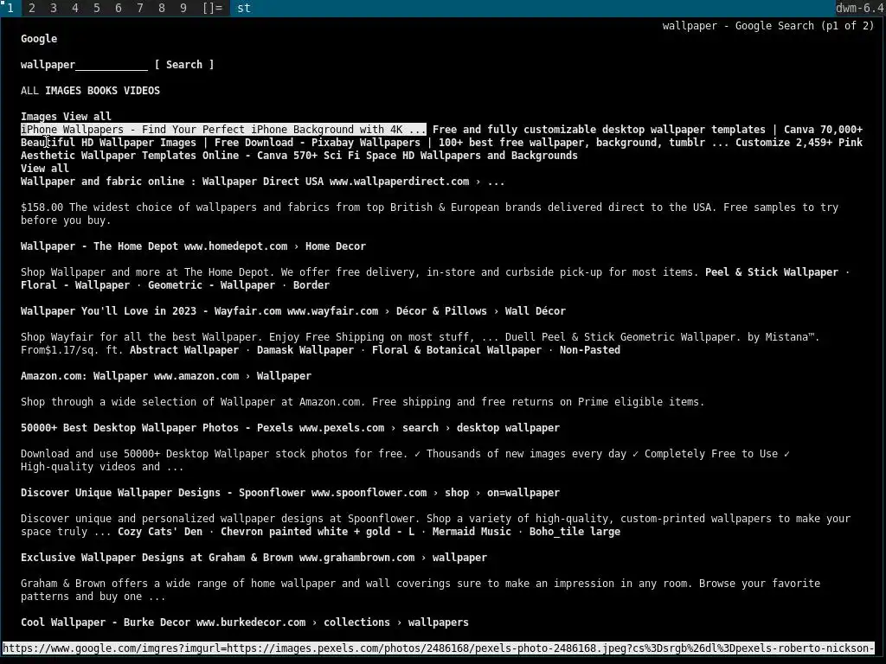Viewport: 886px width, 664px height.
Task: Click Graham & Brown offers description text
Action: click(x=421, y=590)
